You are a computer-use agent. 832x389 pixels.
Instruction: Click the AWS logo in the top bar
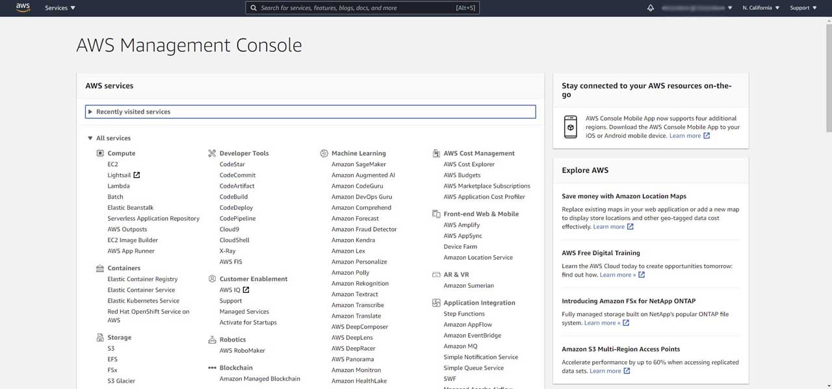coord(23,8)
